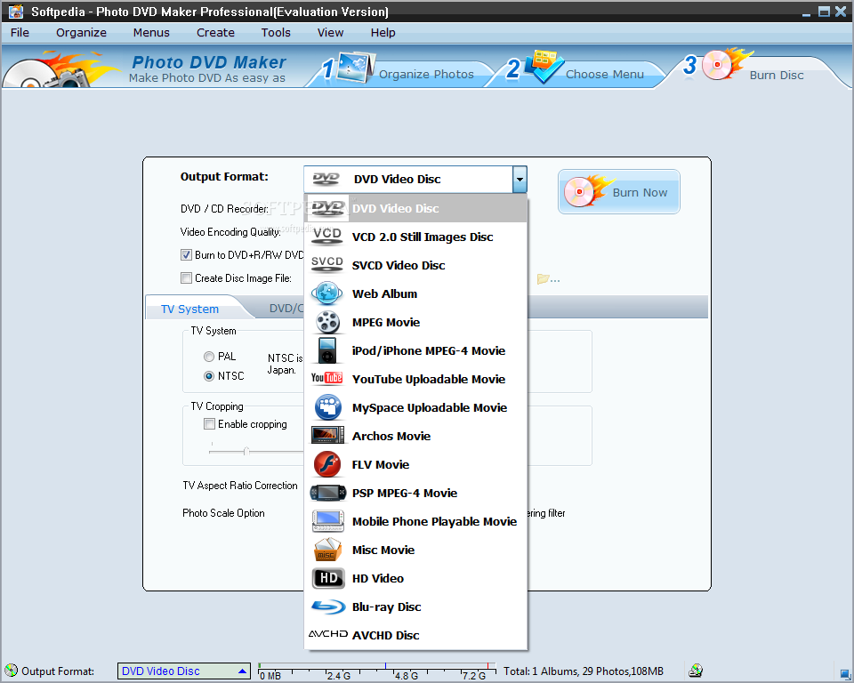Collapse the Output Format dropdown arrow
854x683 pixels.
click(x=520, y=179)
